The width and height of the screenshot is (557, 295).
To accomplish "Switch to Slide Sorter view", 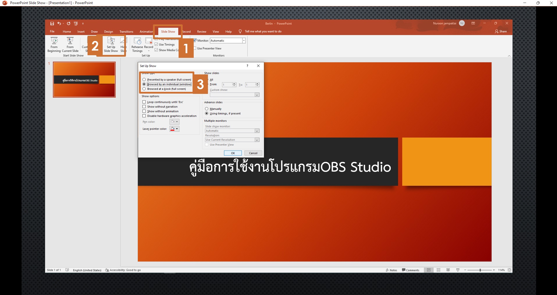I will coord(438,270).
